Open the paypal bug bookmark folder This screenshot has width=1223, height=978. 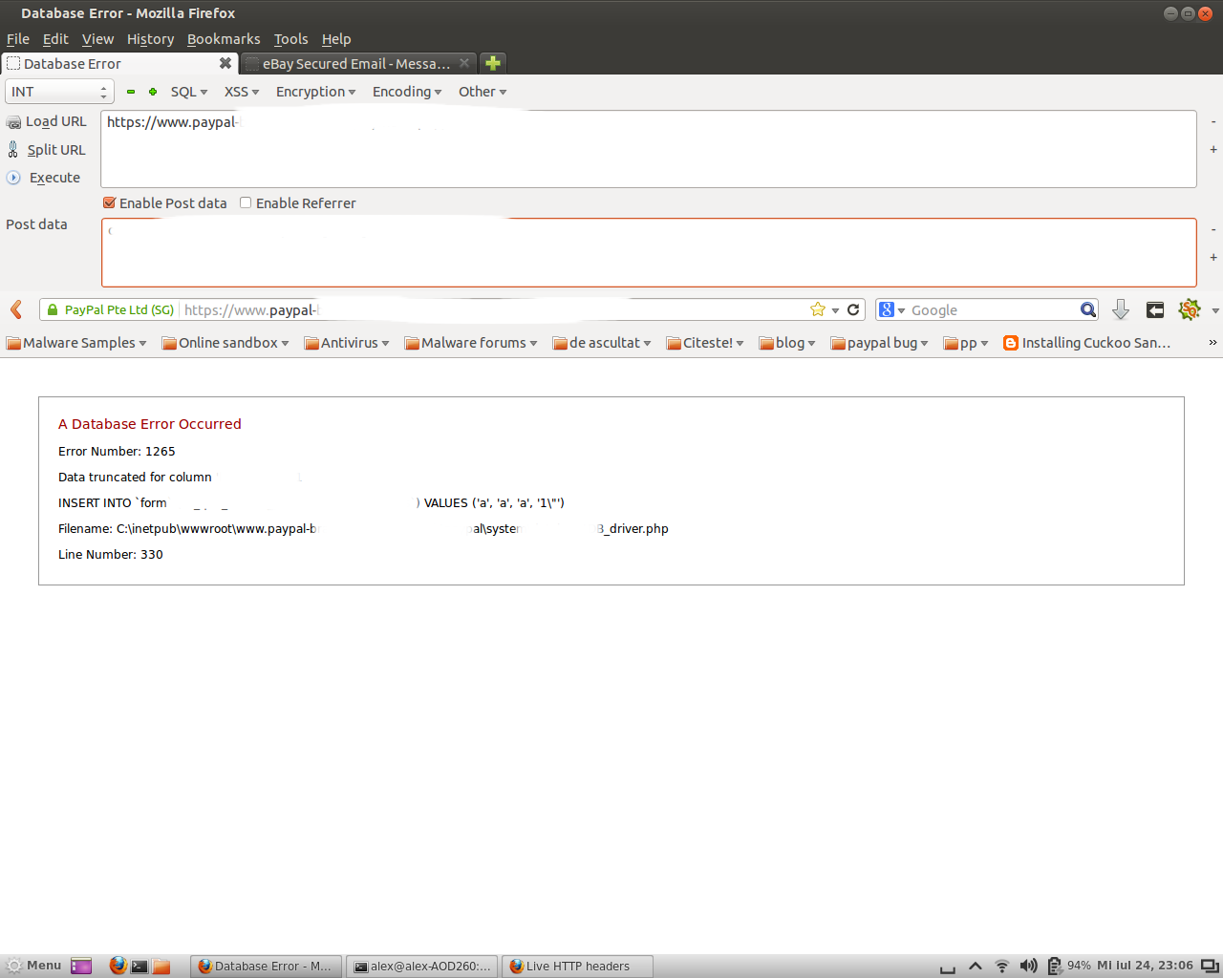pos(879,343)
